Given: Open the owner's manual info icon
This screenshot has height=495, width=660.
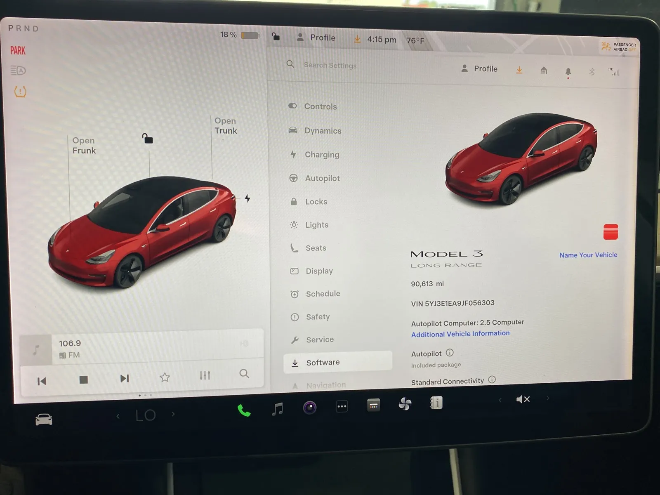Looking at the screenshot, I should click(x=436, y=403).
